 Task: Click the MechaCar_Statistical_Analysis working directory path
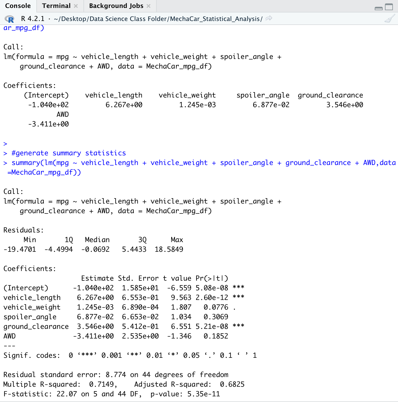(158, 19)
